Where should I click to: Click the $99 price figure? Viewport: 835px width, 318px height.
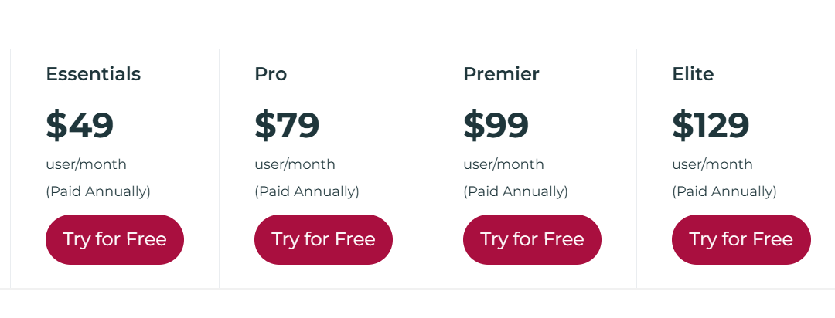[x=496, y=125]
